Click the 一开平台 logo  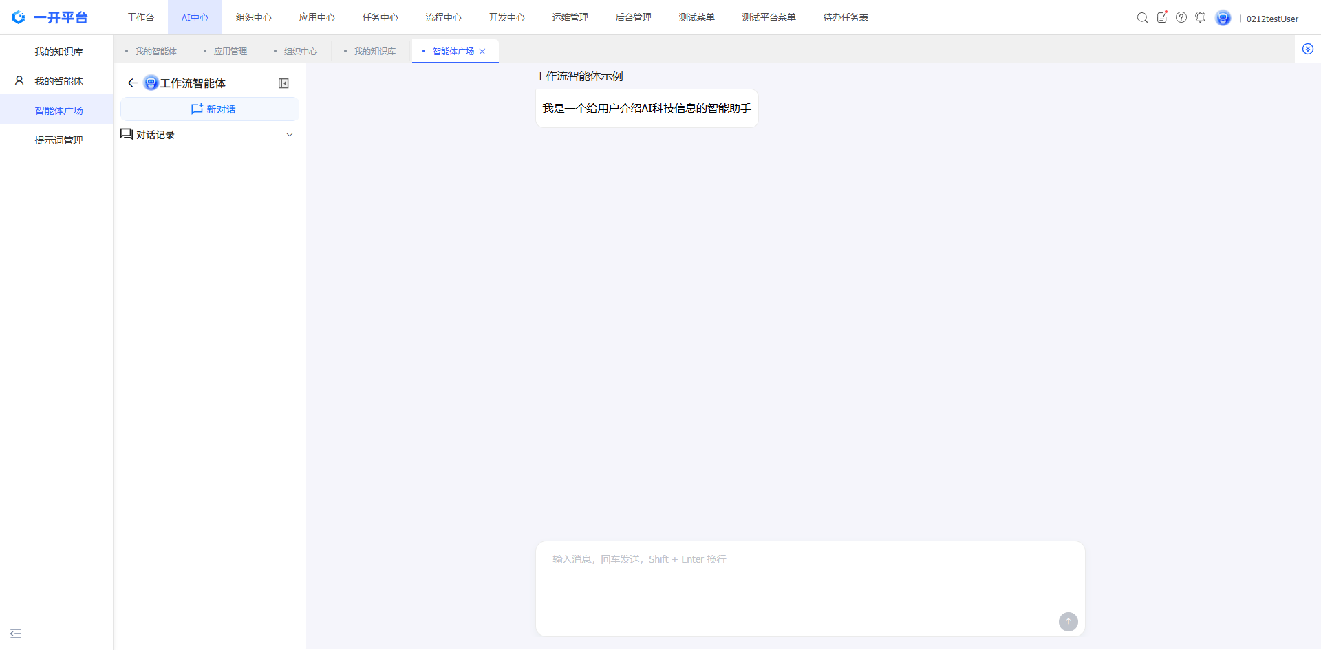50,18
